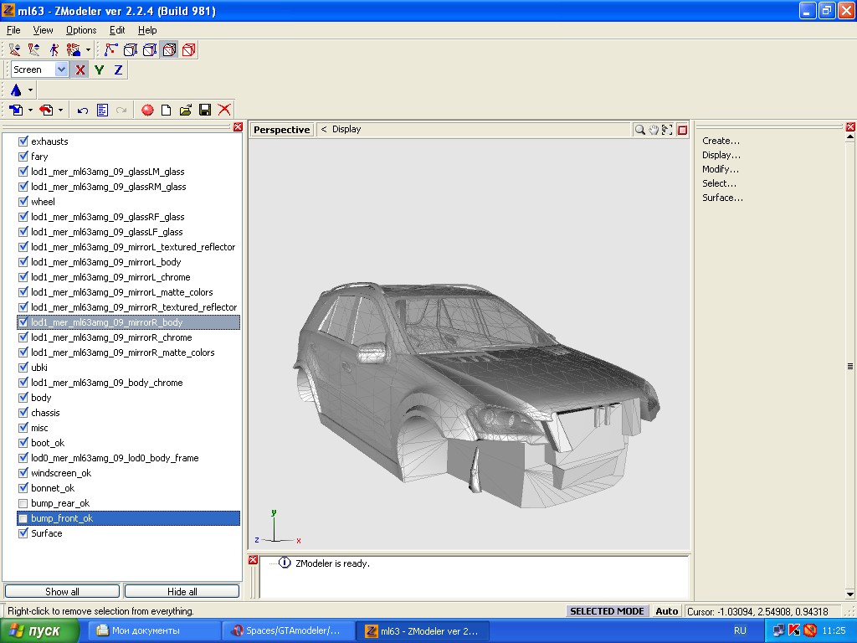Expand the Create... command group
Screen dimensions: 857x643
pyautogui.click(x=721, y=141)
